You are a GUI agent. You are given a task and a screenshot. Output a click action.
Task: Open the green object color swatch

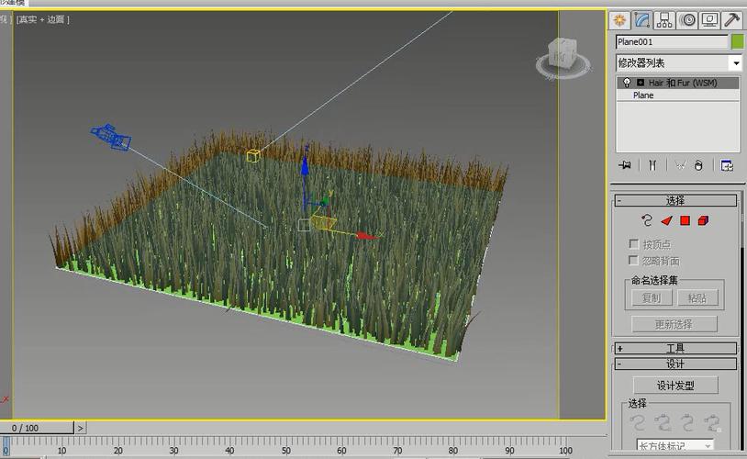click(x=737, y=42)
